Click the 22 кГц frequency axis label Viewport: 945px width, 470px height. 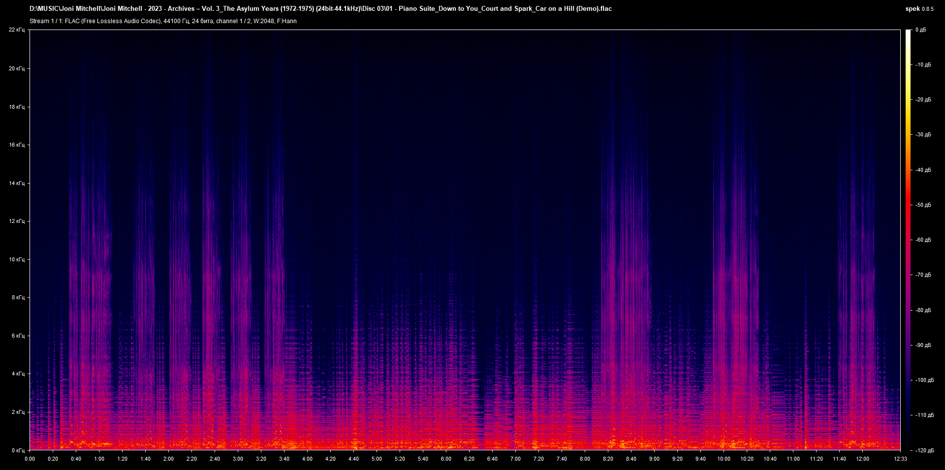[x=18, y=30]
